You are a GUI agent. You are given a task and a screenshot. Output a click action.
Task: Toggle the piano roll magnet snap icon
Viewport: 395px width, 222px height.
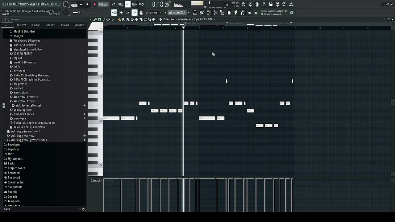pos(99,19)
